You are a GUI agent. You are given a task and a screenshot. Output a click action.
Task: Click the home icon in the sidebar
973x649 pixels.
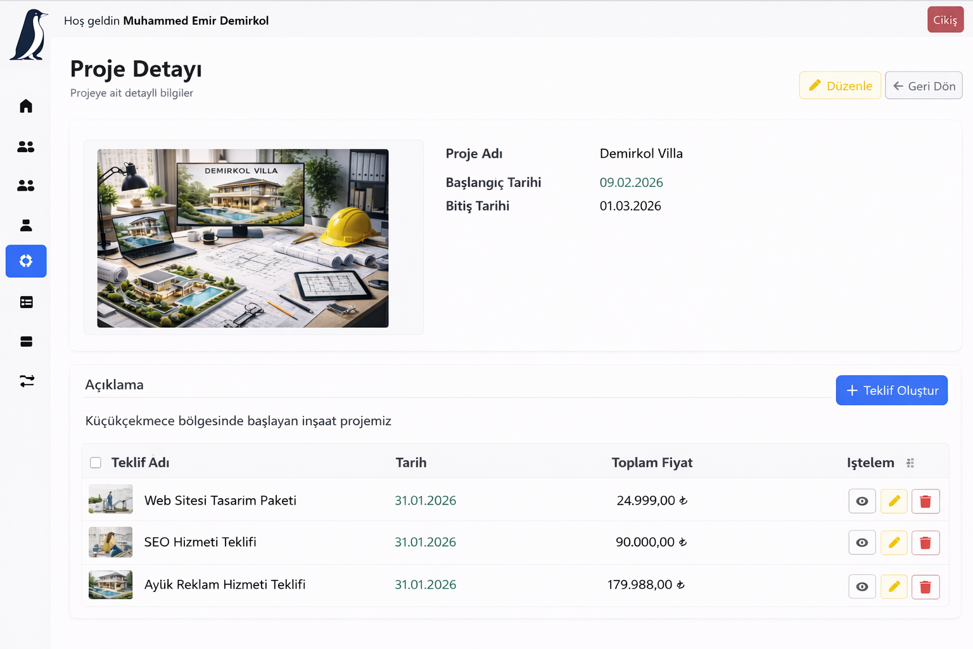26,106
